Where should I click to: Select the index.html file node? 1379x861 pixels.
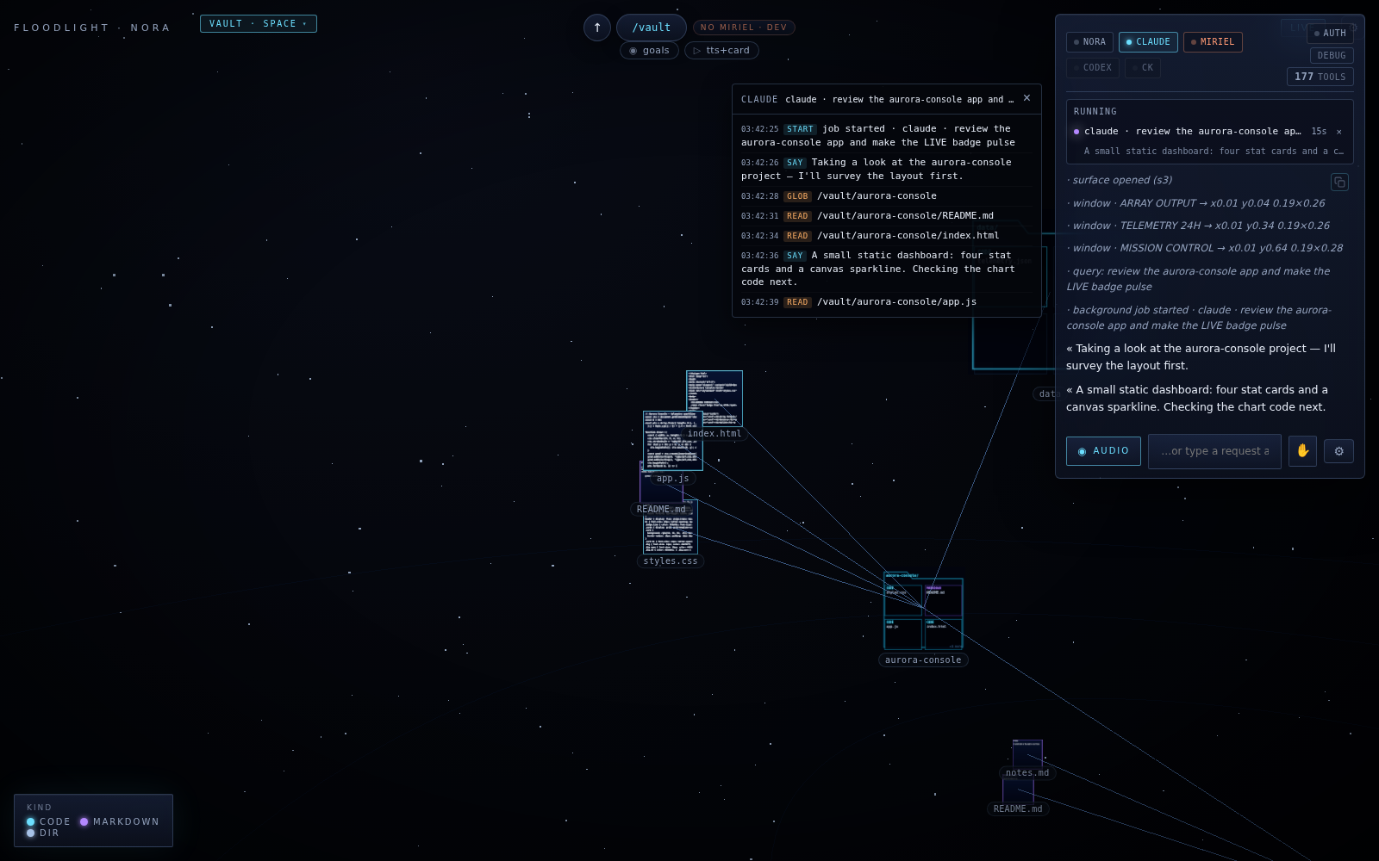714,398
